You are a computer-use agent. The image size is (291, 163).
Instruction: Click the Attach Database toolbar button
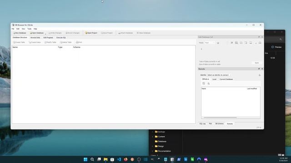125,33
